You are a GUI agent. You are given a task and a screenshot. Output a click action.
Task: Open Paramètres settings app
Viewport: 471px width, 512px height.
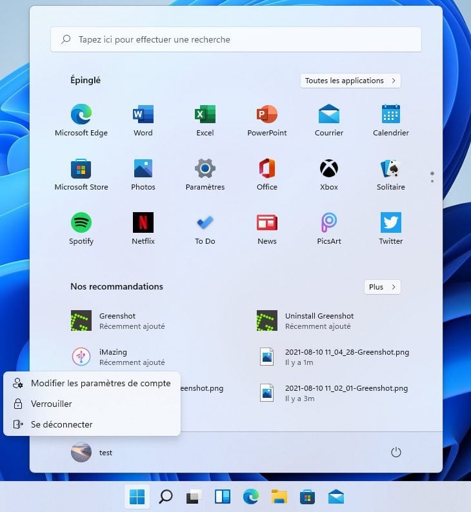(205, 174)
